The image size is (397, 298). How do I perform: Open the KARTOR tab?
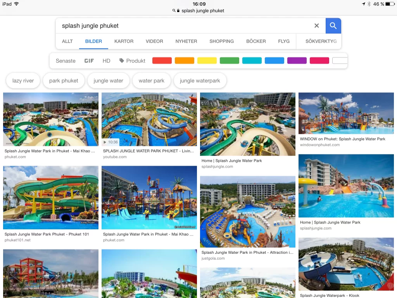[124, 41]
